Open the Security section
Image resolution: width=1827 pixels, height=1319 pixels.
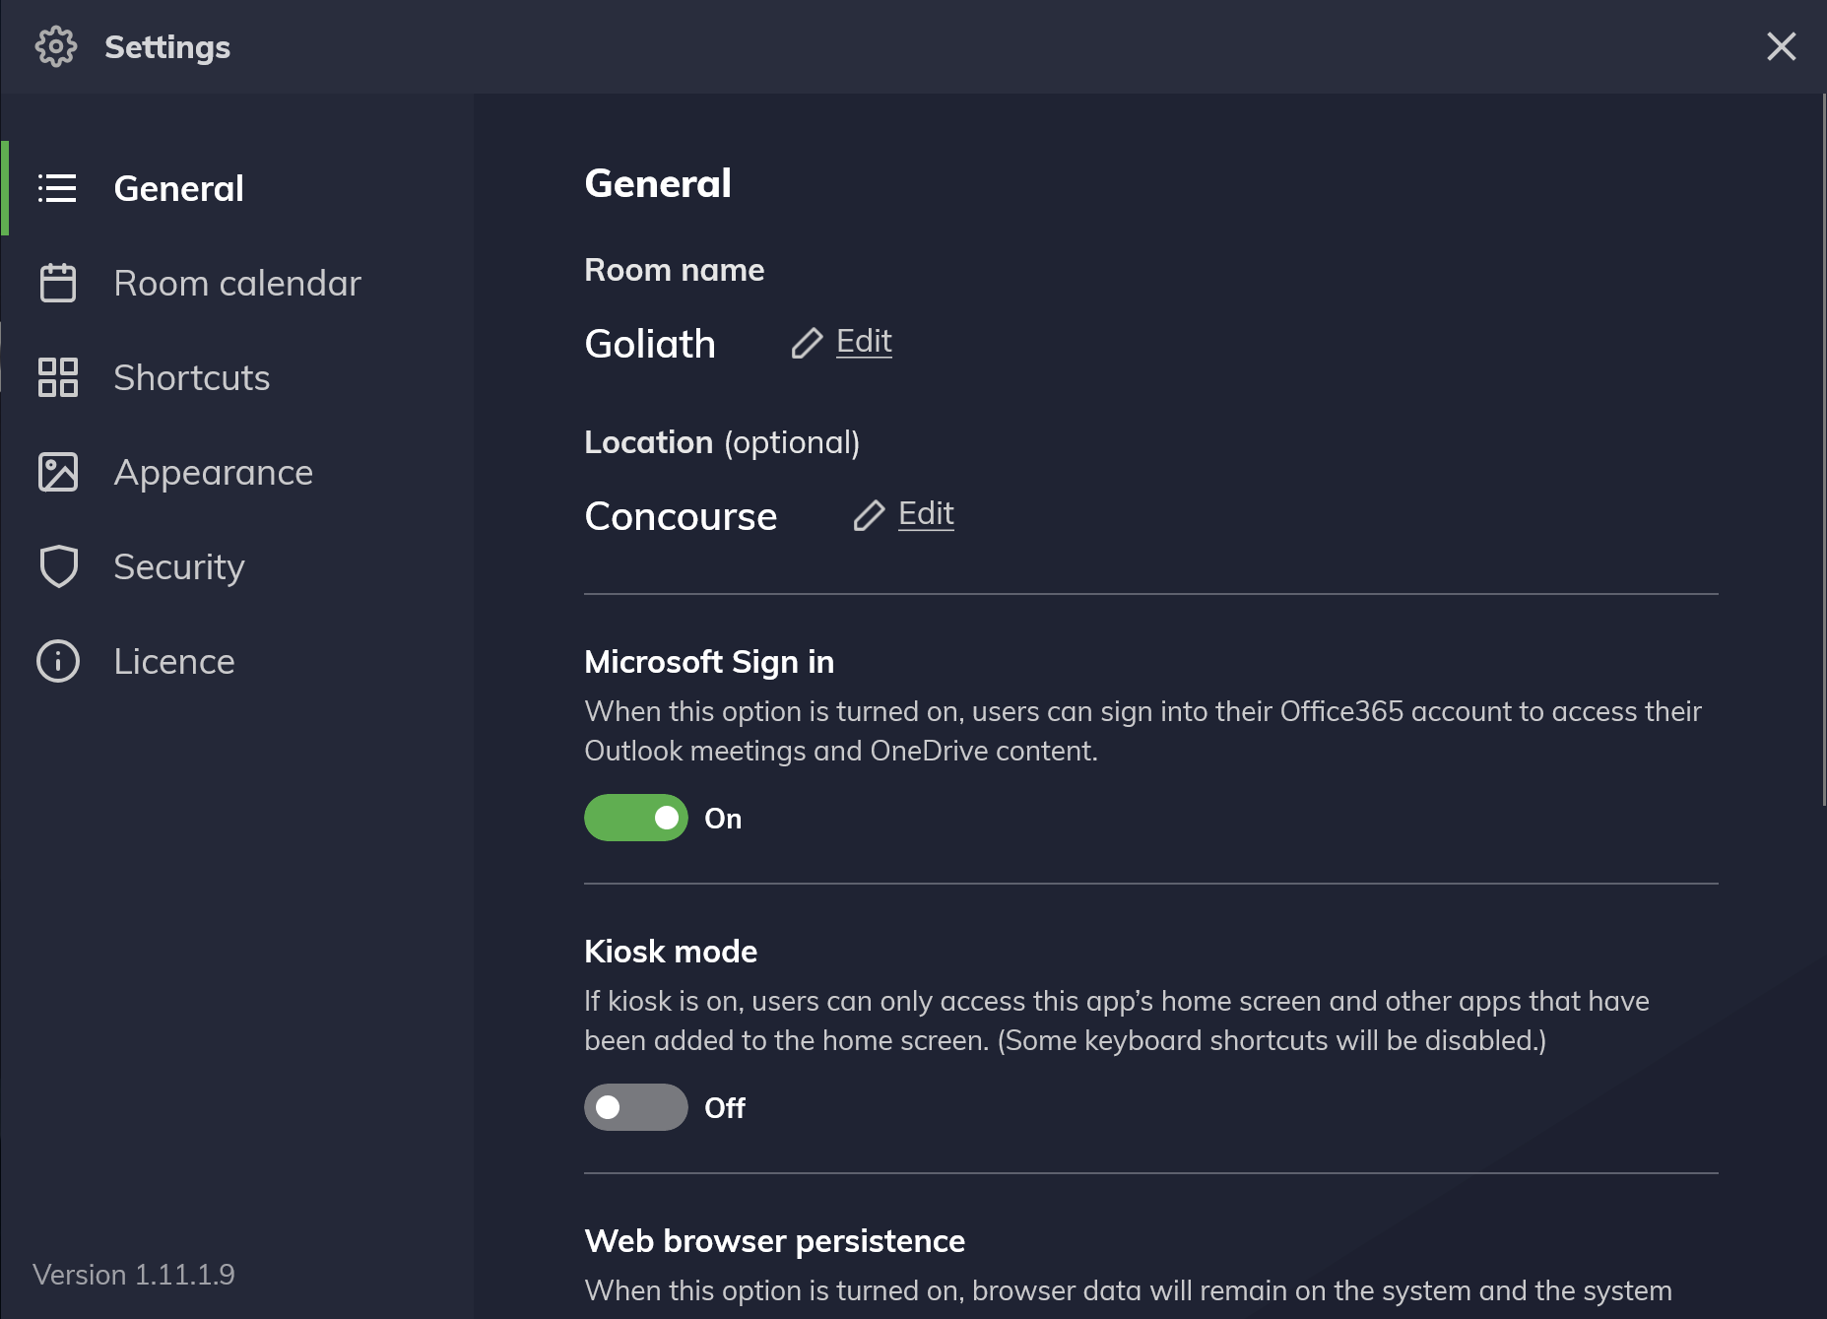click(237, 566)
